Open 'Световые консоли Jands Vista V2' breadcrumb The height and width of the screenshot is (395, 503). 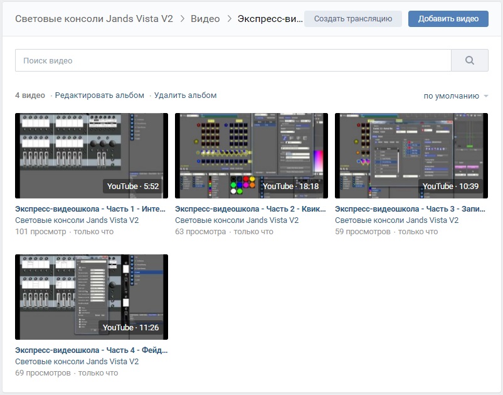(94, 19)
